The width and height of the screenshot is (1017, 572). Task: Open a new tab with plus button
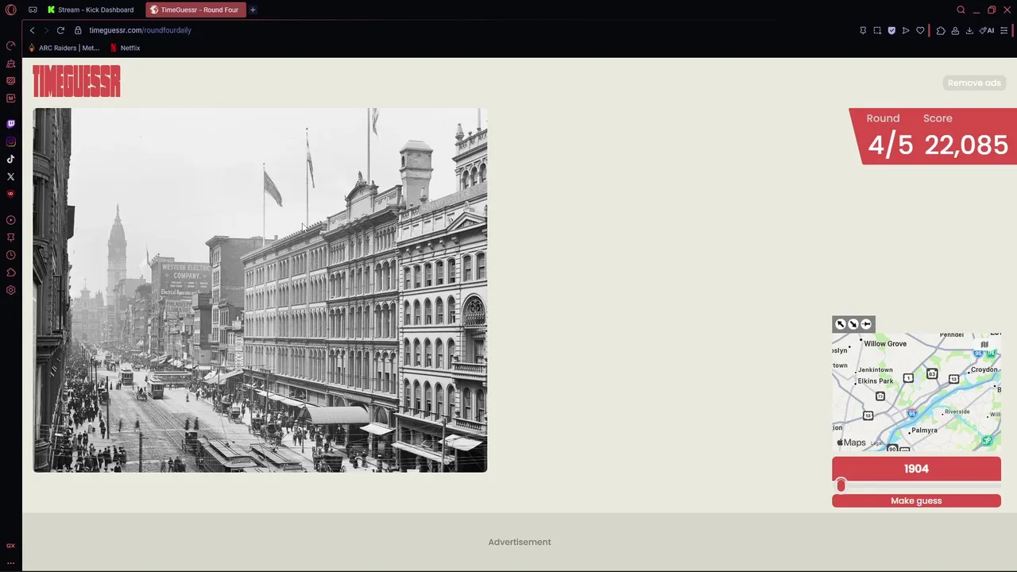[253, 10]
